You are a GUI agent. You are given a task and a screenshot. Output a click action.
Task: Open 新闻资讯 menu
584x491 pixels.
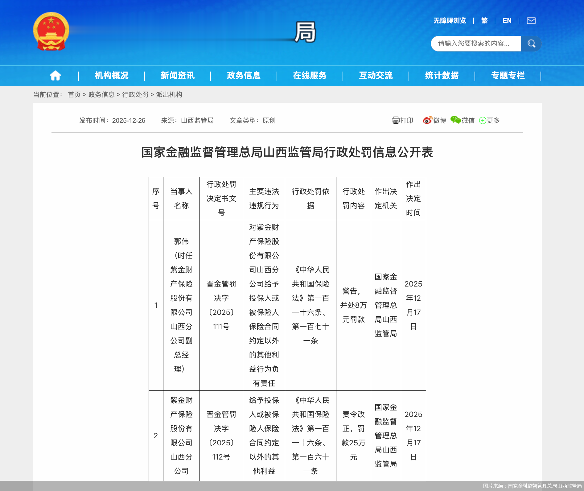[178, 76]
